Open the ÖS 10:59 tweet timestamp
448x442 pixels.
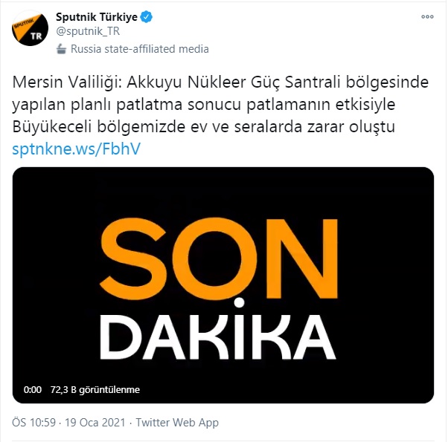[33, 423]
